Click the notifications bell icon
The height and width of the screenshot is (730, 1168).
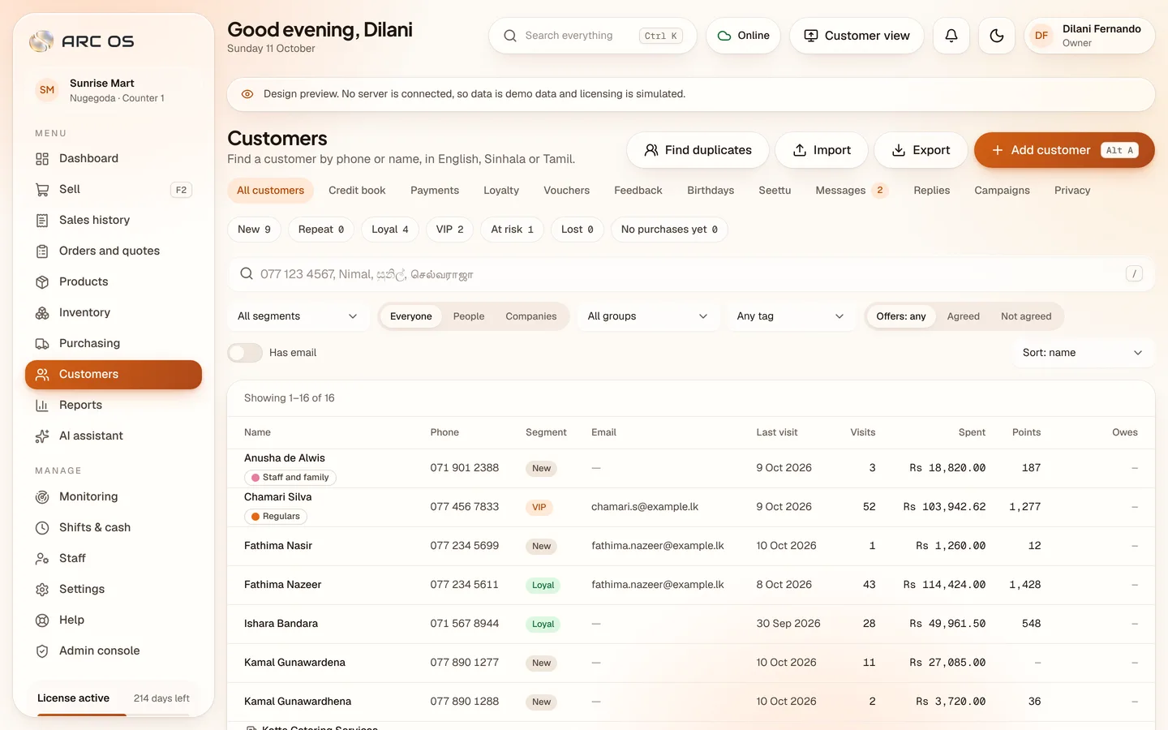(x=951, y=36)
